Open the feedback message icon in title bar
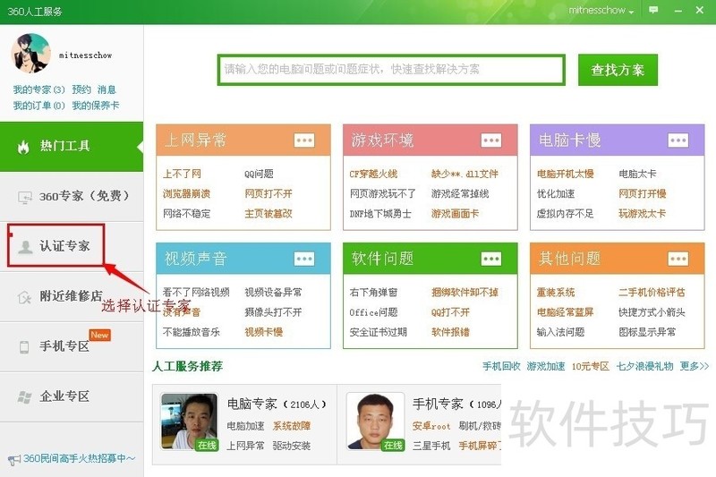Image resolution: width=716 pixels, height=477 pixels. point(653,10)
